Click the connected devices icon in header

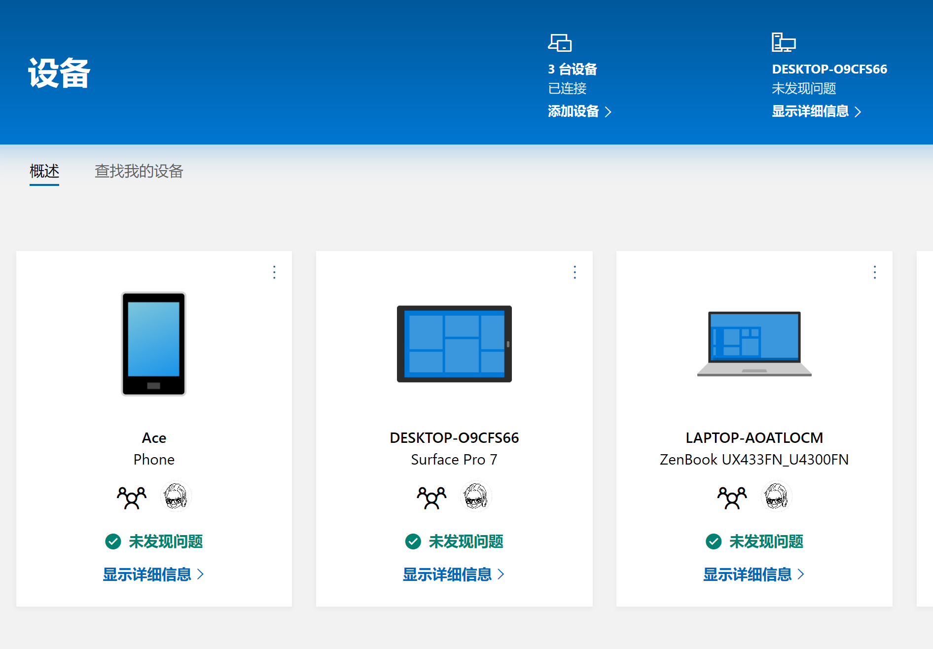click(560, 43)
